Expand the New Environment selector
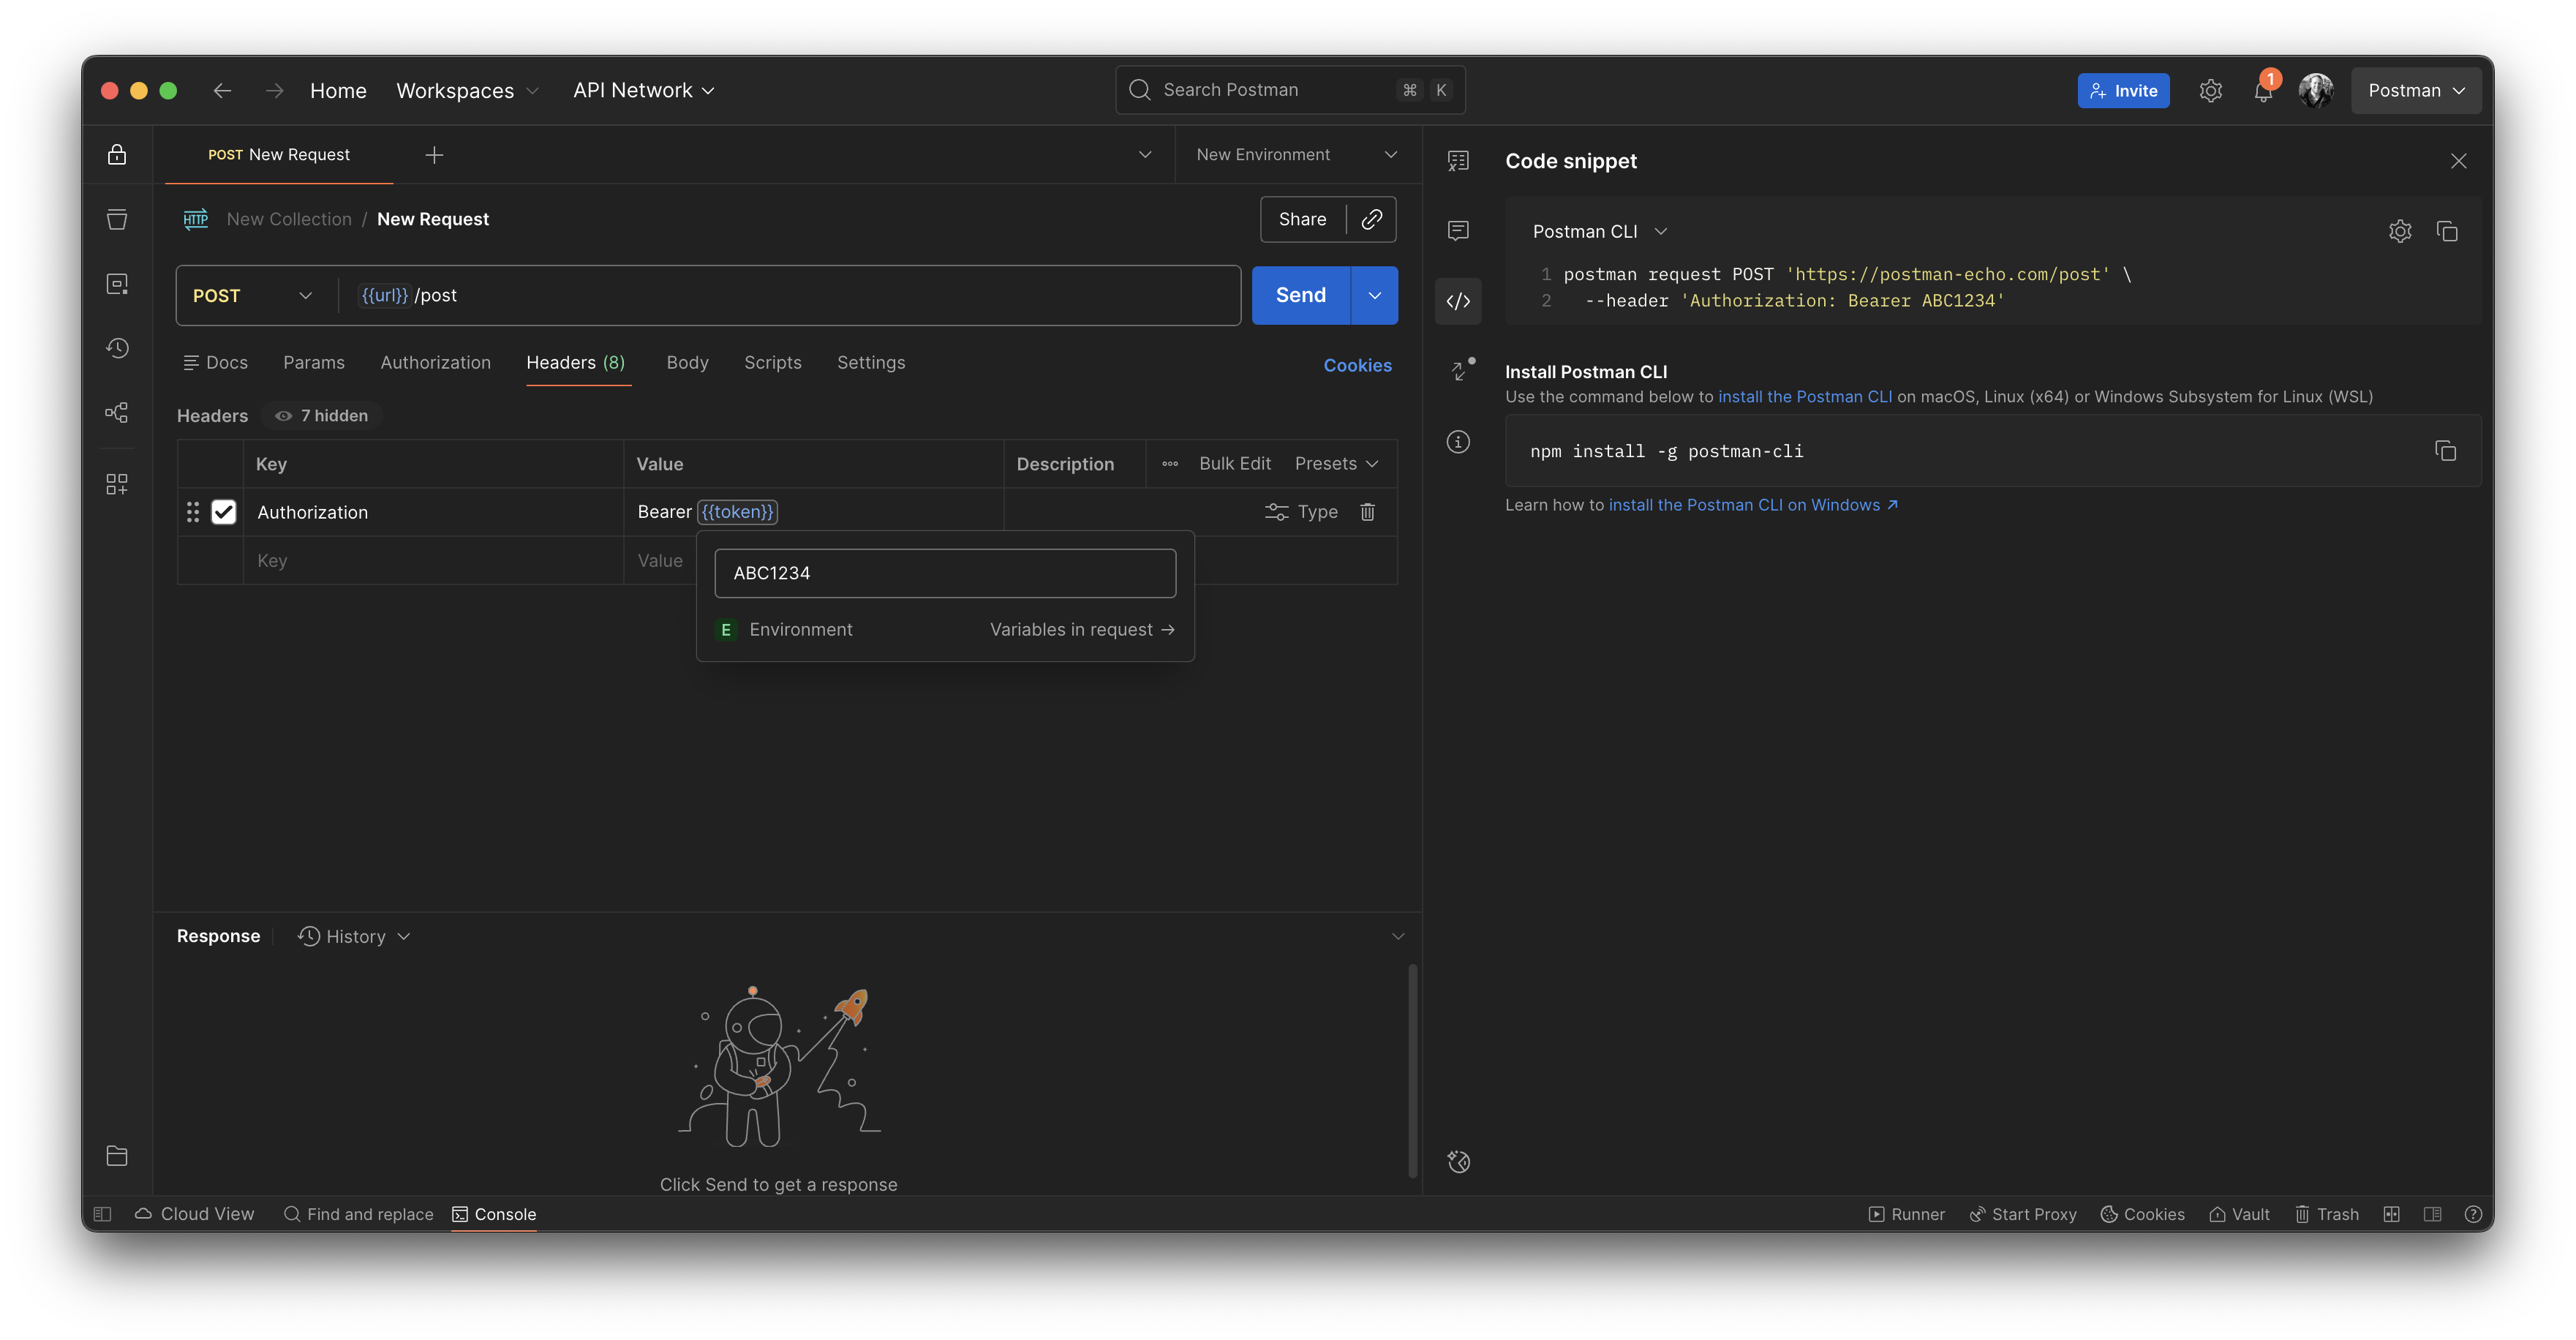The image size is (2576, 1340). pos(1294,154)
